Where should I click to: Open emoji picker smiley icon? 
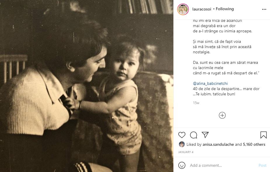pos(182,165)
